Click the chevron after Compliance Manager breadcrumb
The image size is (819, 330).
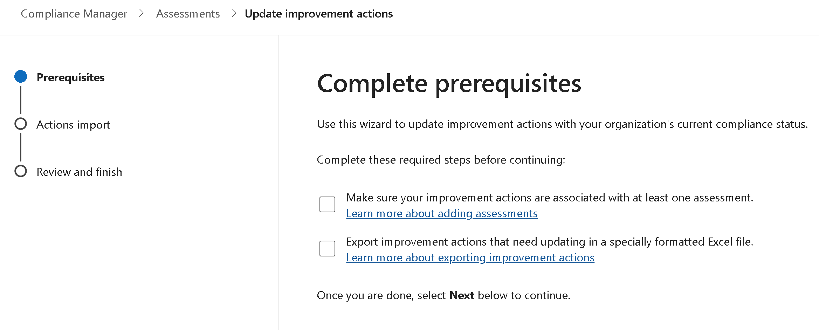coord(142,13)
